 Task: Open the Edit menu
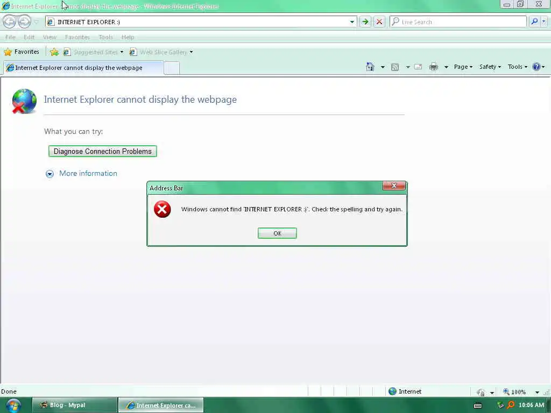pos(29,37)
